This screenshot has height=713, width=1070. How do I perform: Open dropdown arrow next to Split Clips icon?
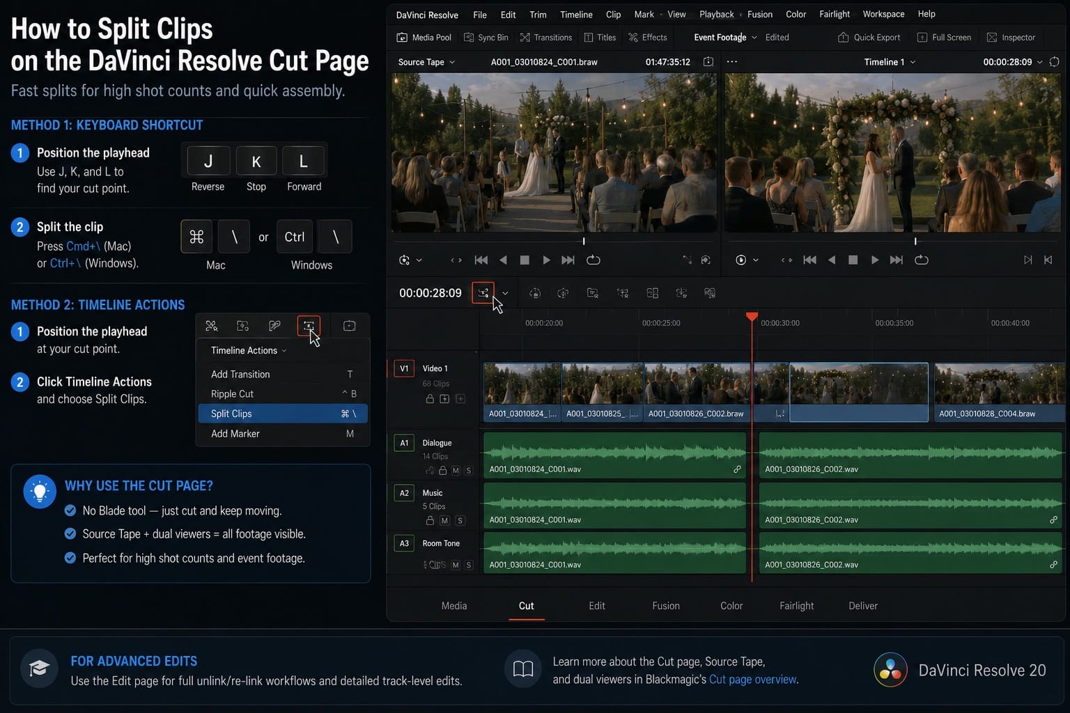pos(505,293)
